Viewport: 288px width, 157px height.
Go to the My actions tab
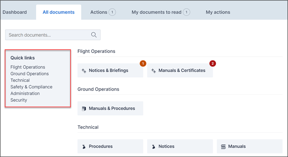[218, 12]
